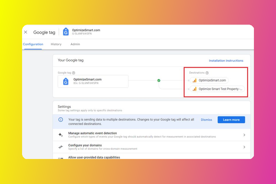Click the blue tag icon in the tag card
This screenshot has height=184, width=276.
[x=66, y=81]
